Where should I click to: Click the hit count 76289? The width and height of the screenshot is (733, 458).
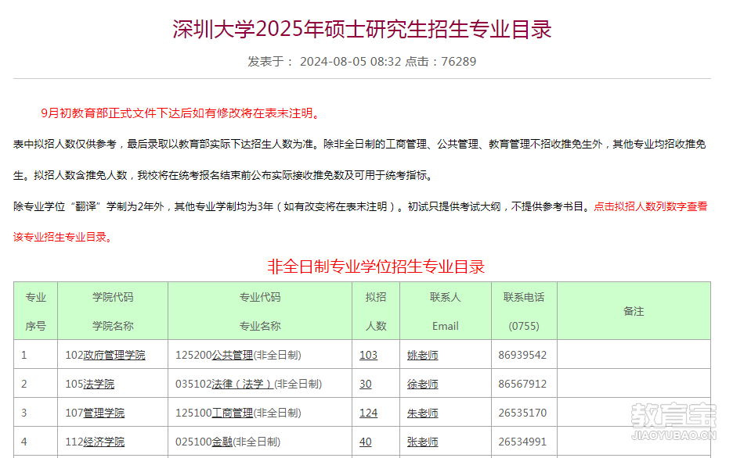(x=459, y=62)
